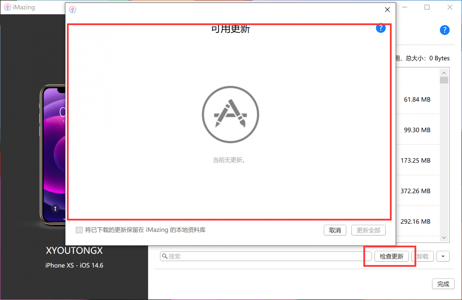Open the help icon in updates dialog

[x=381, y=28]
